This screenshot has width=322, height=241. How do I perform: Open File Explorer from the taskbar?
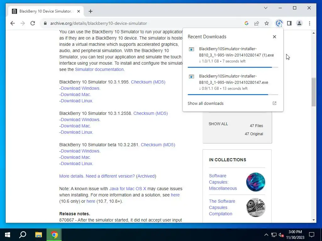click(38, 235)
